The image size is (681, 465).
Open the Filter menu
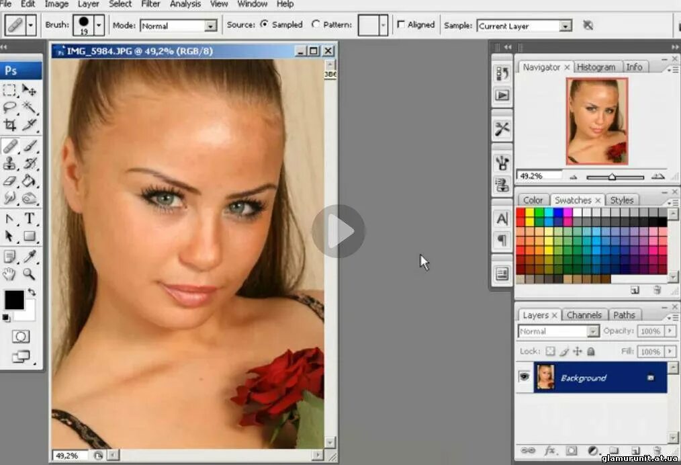click(150, 4)
